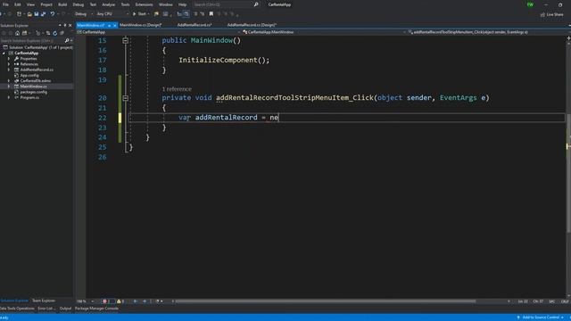Screen dimensions: 571x321
Task: Click the Team Explorer tab
Action: (44, 300)
